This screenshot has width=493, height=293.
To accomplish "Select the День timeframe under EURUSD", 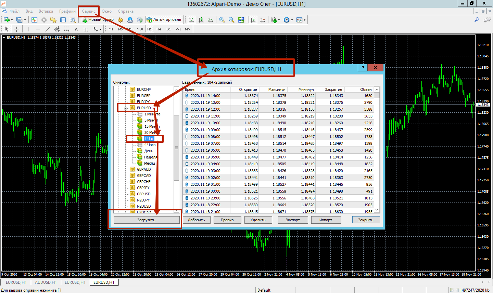I will [149, 151].
